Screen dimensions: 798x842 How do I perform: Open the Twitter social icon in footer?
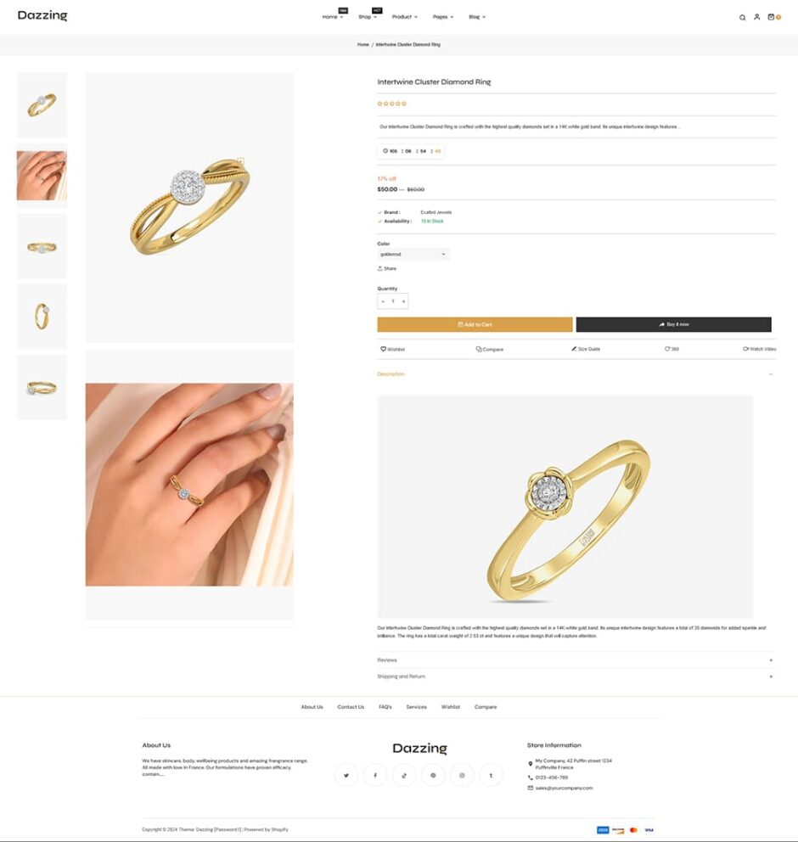pos(346,775)
